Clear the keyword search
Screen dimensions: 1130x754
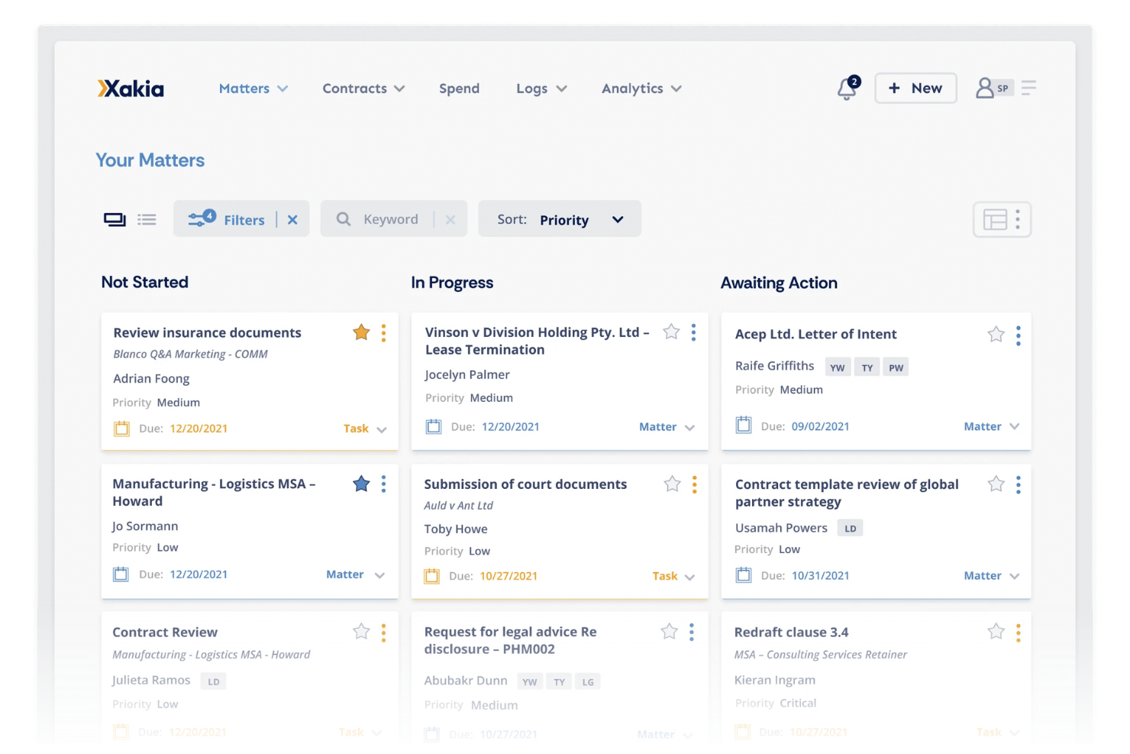(x=450, y=220)
